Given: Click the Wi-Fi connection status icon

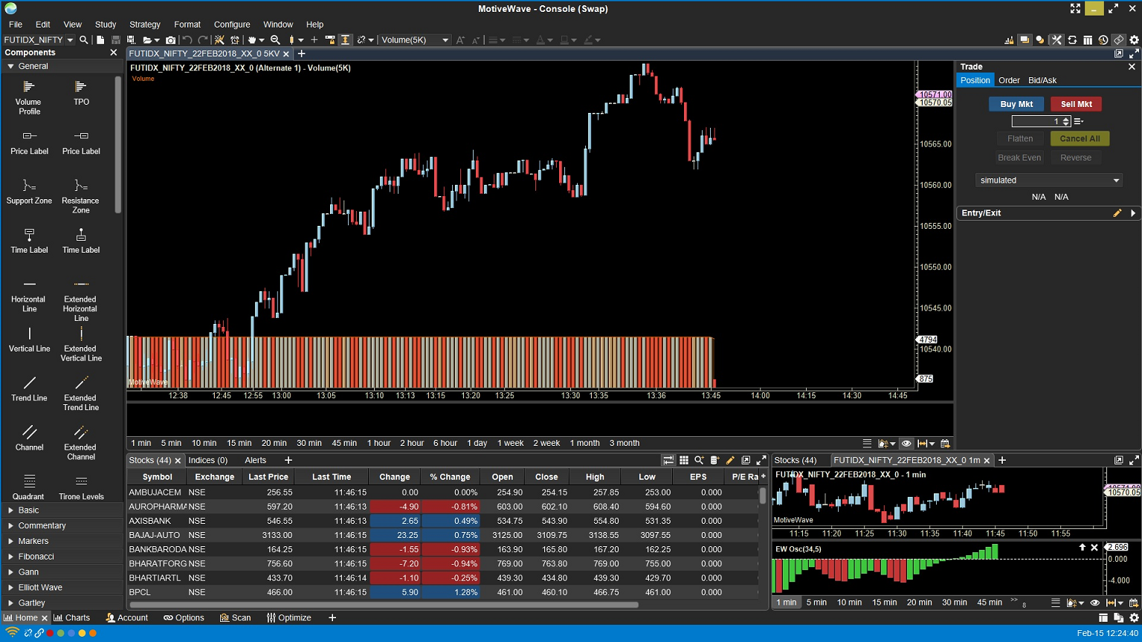Looking at the screenshot, I should point(12,633).
